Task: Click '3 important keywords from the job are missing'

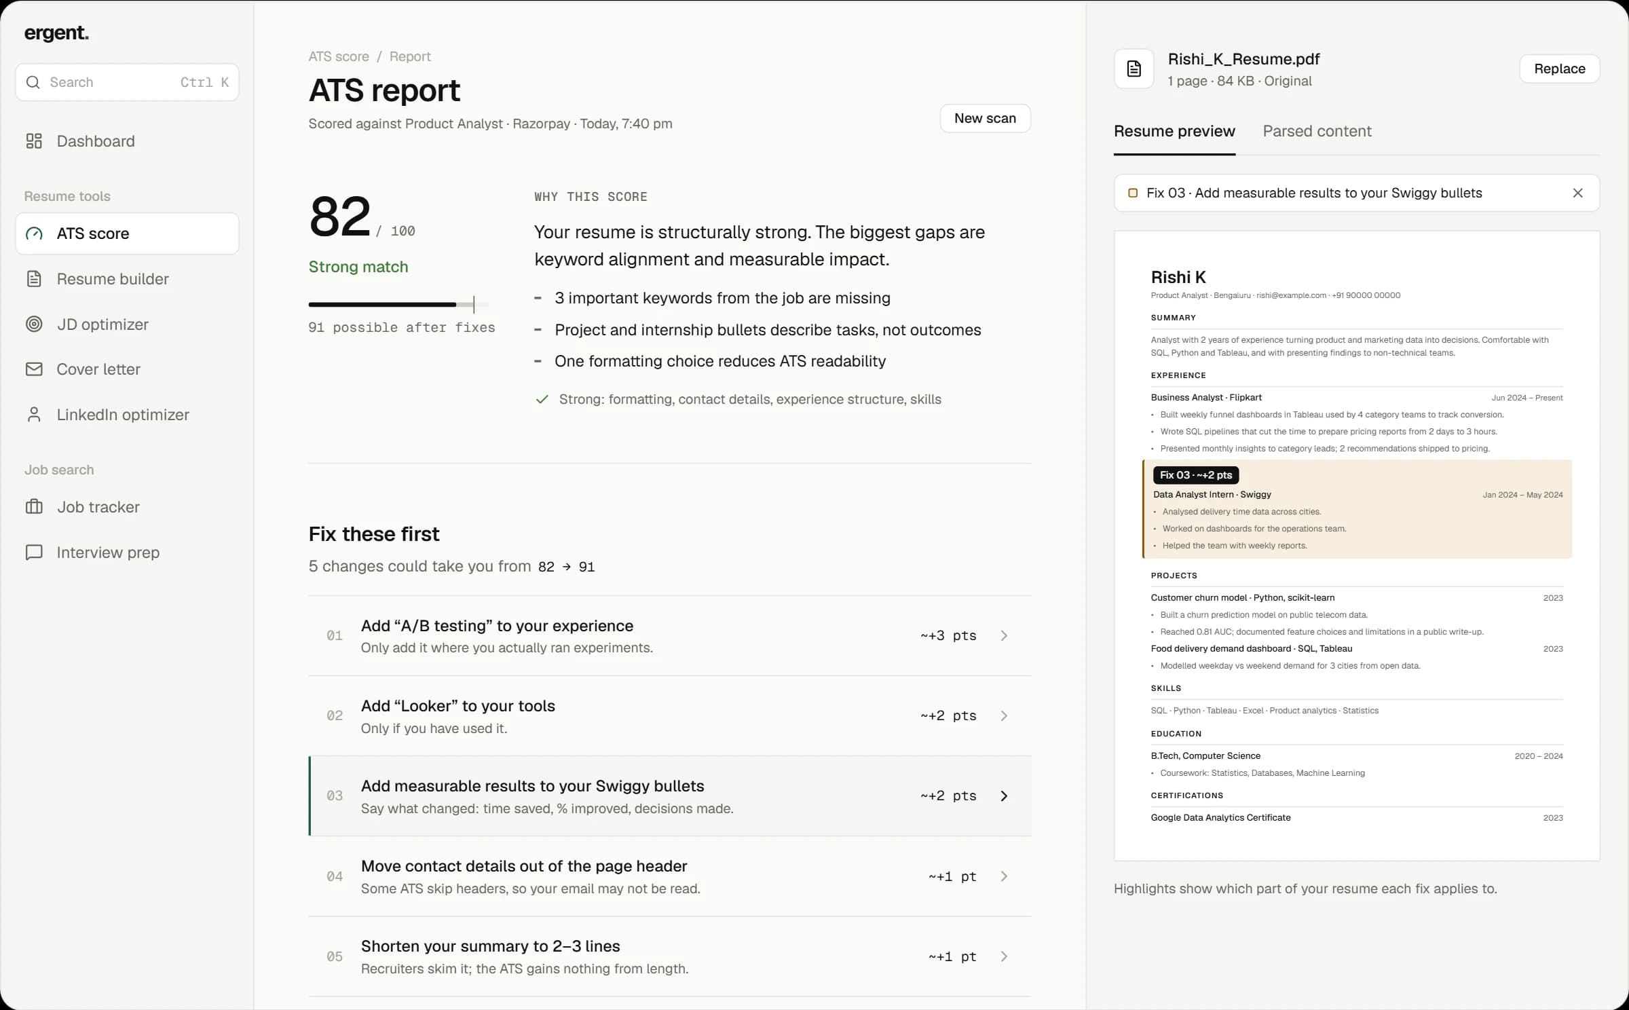Action: pyautogui.click(x=722, y=298)
